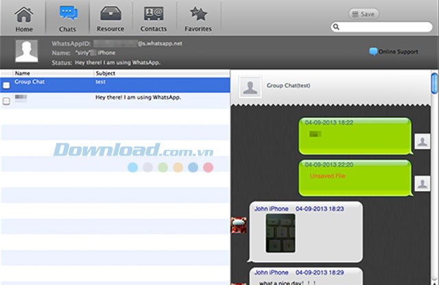The height and width of the screenshot is (285, 439).
Task: Switch to the Chats view
Action: coord(67,19)
